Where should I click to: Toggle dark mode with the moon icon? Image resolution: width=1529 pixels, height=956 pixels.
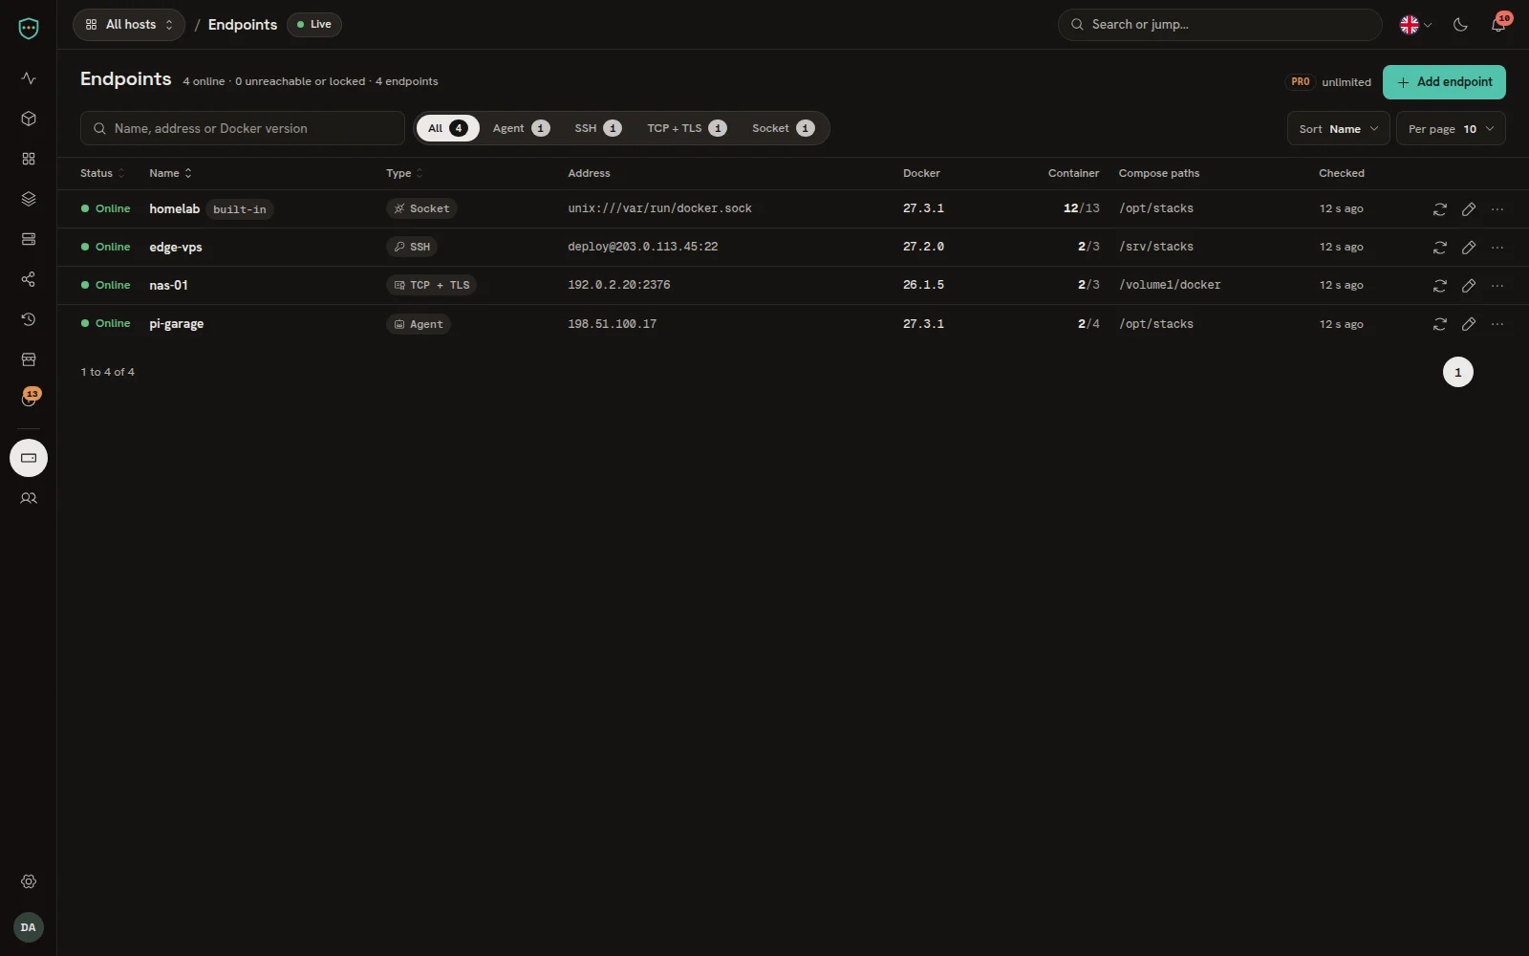(x=1460, y=25)
